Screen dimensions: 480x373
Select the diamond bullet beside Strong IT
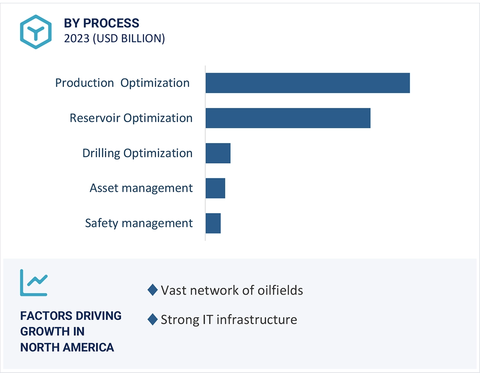tap(153, 319)
